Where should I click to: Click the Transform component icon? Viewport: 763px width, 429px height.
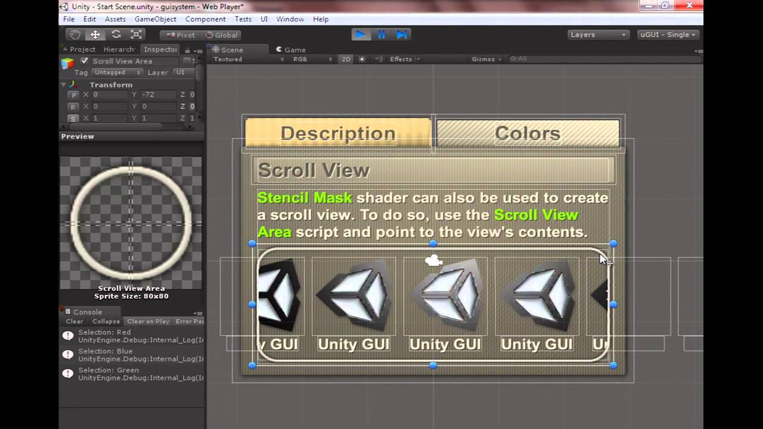point(74,85)
